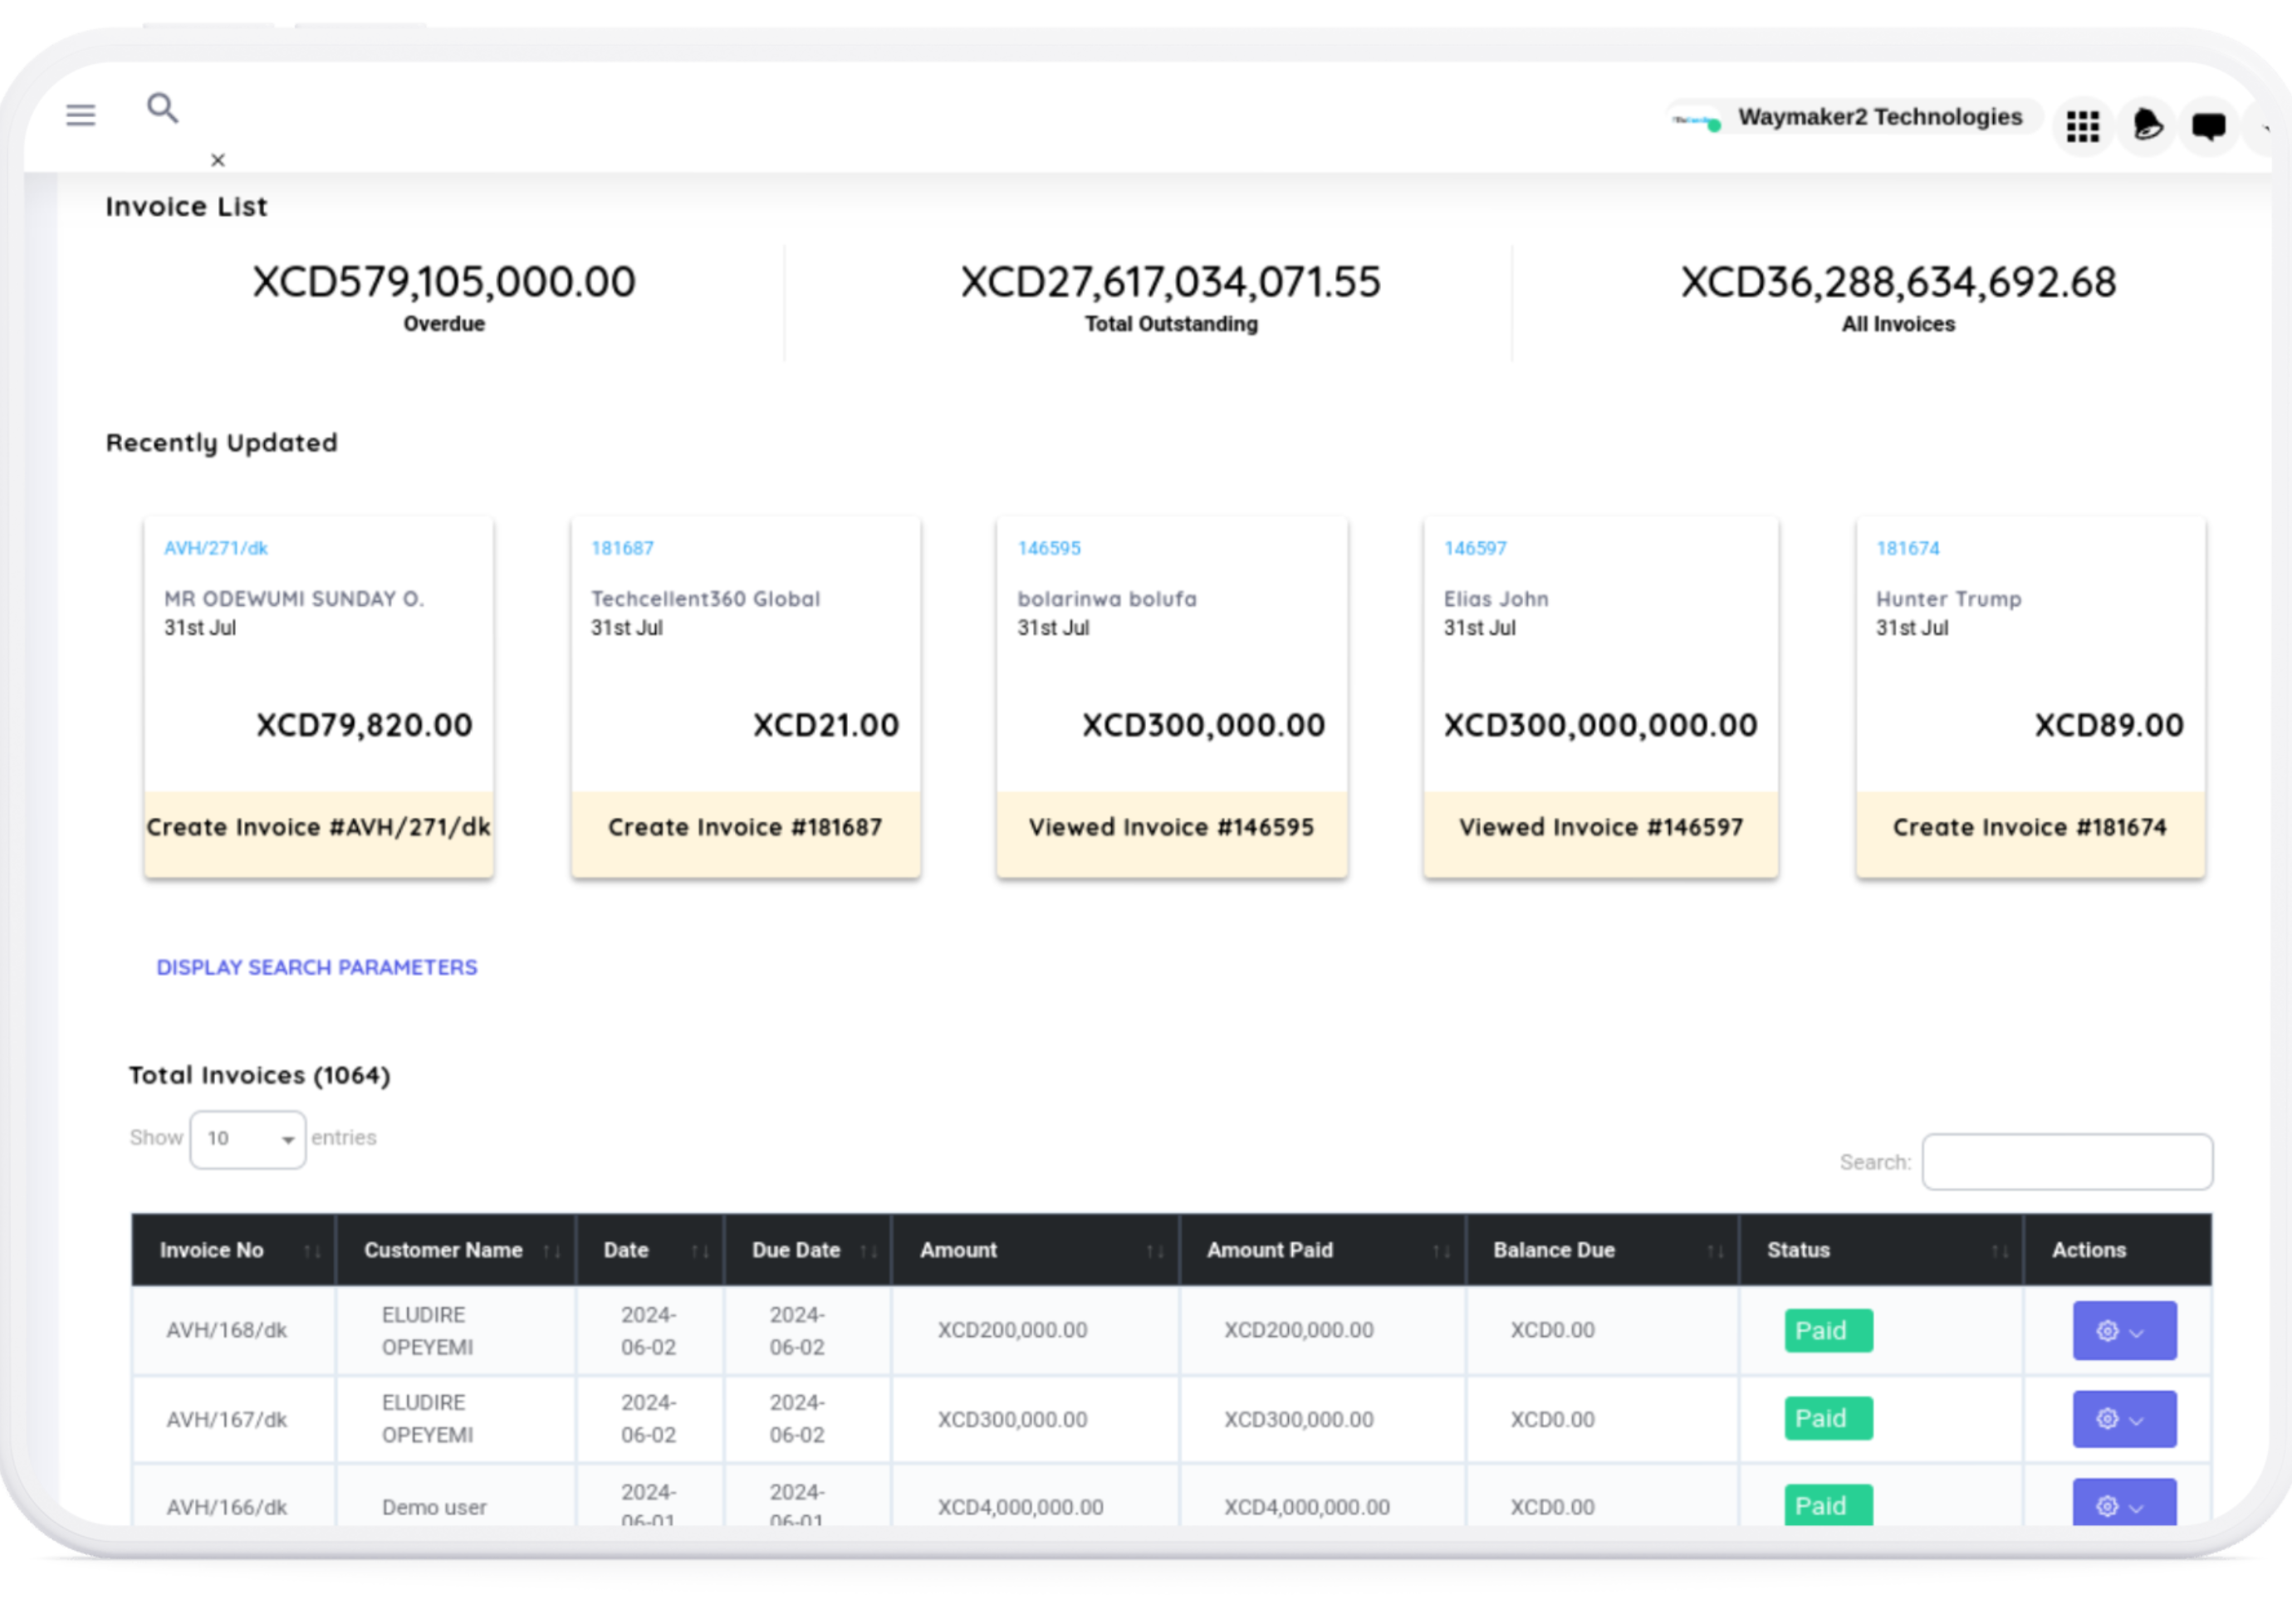2292x1624 pixels.
Task: Open the chat messages icon
Action: click(2208, 126)
